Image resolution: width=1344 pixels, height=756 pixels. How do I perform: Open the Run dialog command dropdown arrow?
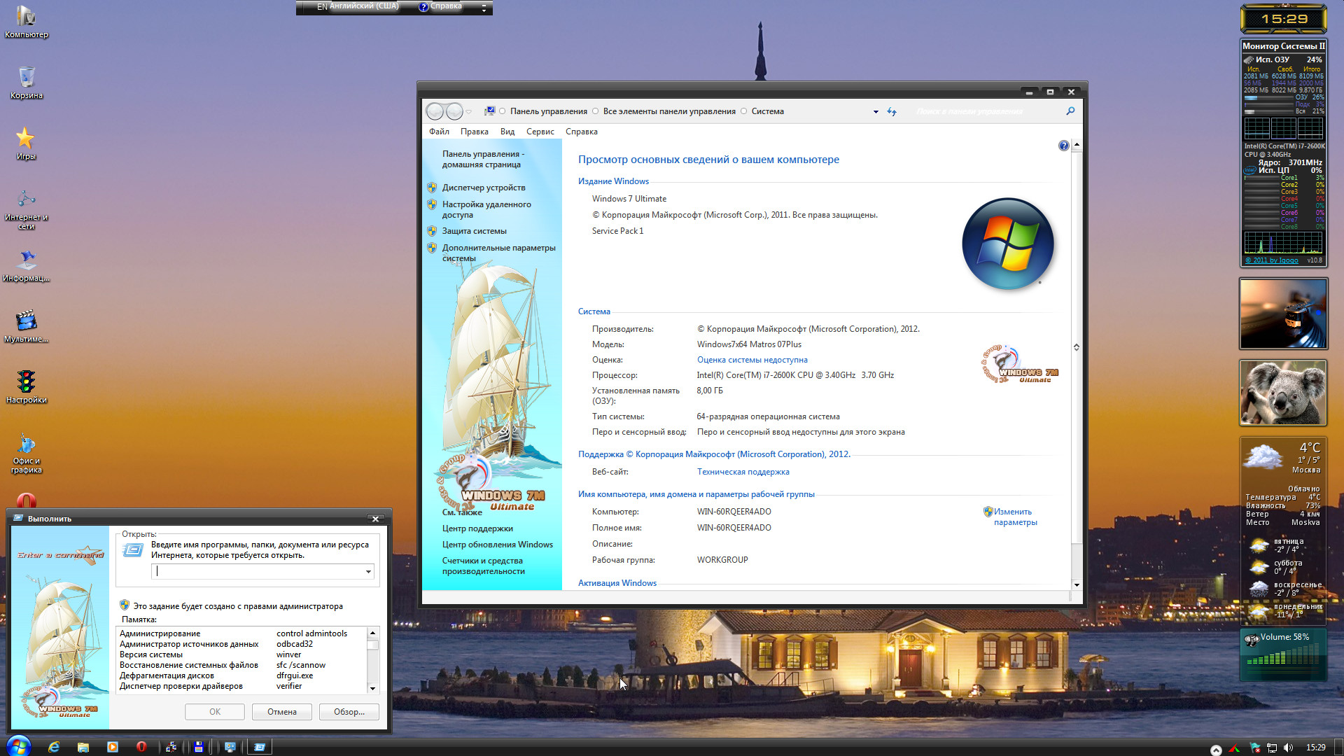[x=368, y=572]
